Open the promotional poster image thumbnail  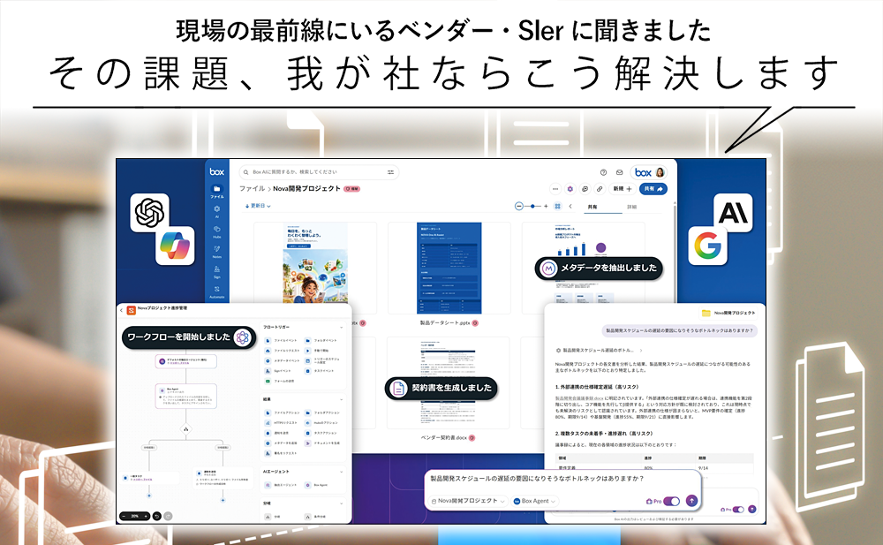(x=315, y=262)
